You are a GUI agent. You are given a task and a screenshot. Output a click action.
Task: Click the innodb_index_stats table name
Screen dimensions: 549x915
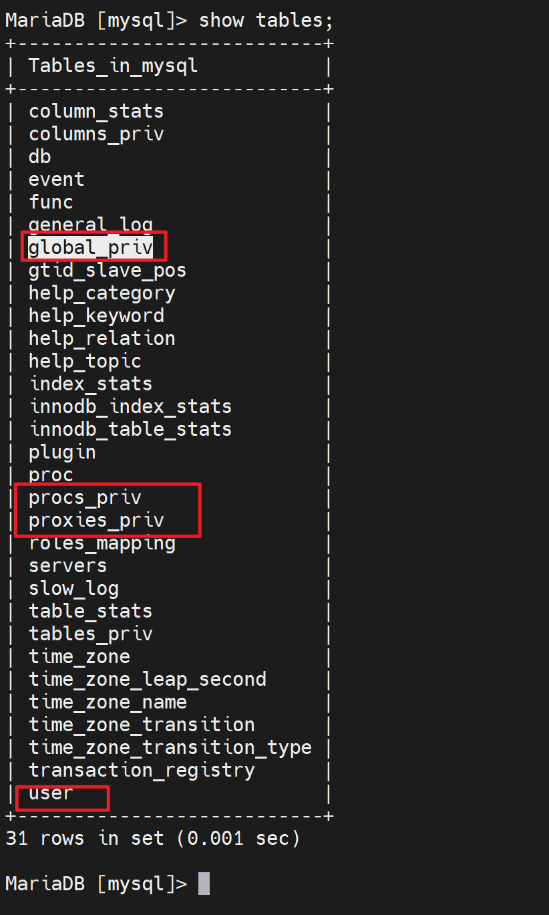click(130, 406)
